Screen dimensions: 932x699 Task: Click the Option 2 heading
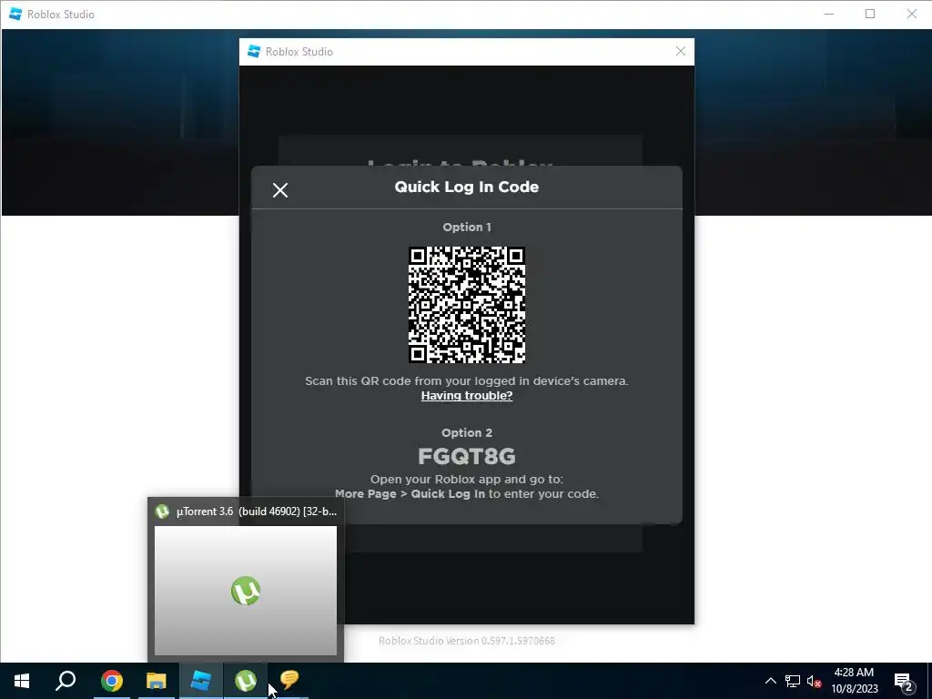[467, 432]
